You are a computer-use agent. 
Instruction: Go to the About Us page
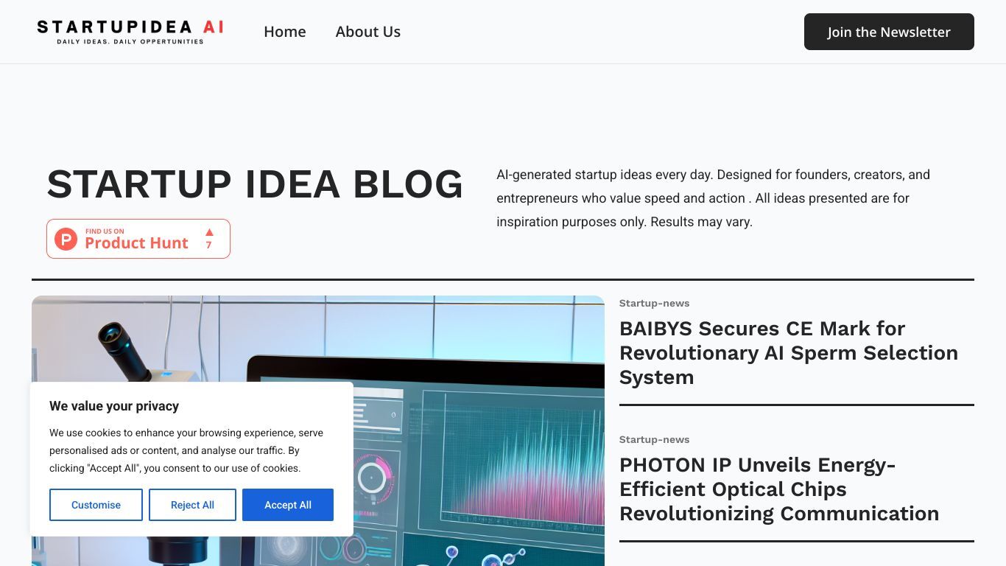(368, 32)
